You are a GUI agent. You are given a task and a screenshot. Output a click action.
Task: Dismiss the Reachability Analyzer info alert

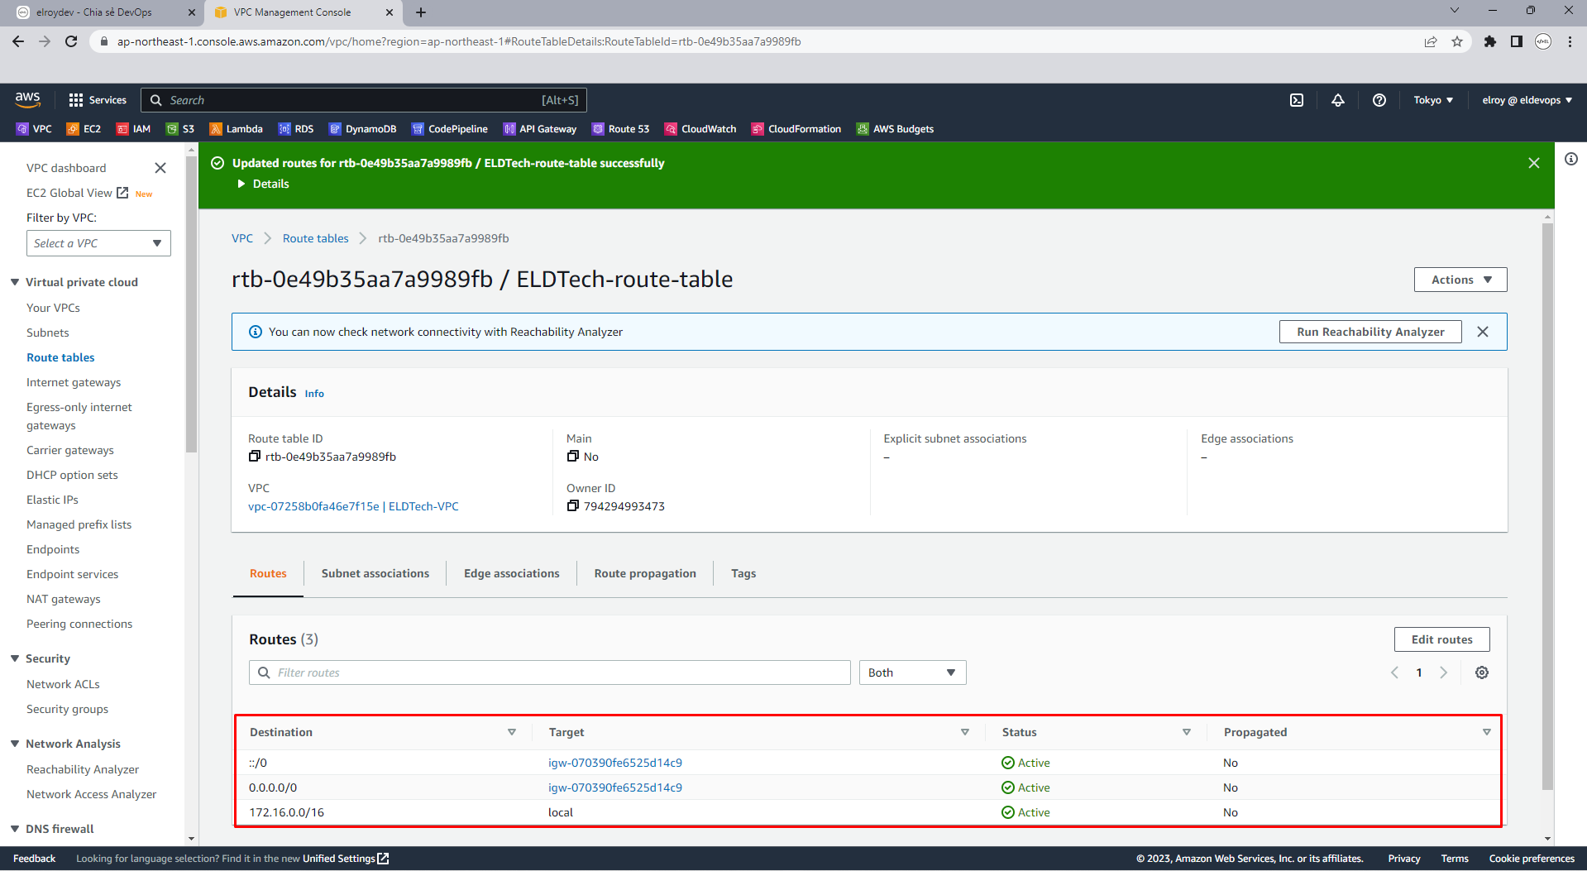pyautogui.click(x=1483, y=332)
